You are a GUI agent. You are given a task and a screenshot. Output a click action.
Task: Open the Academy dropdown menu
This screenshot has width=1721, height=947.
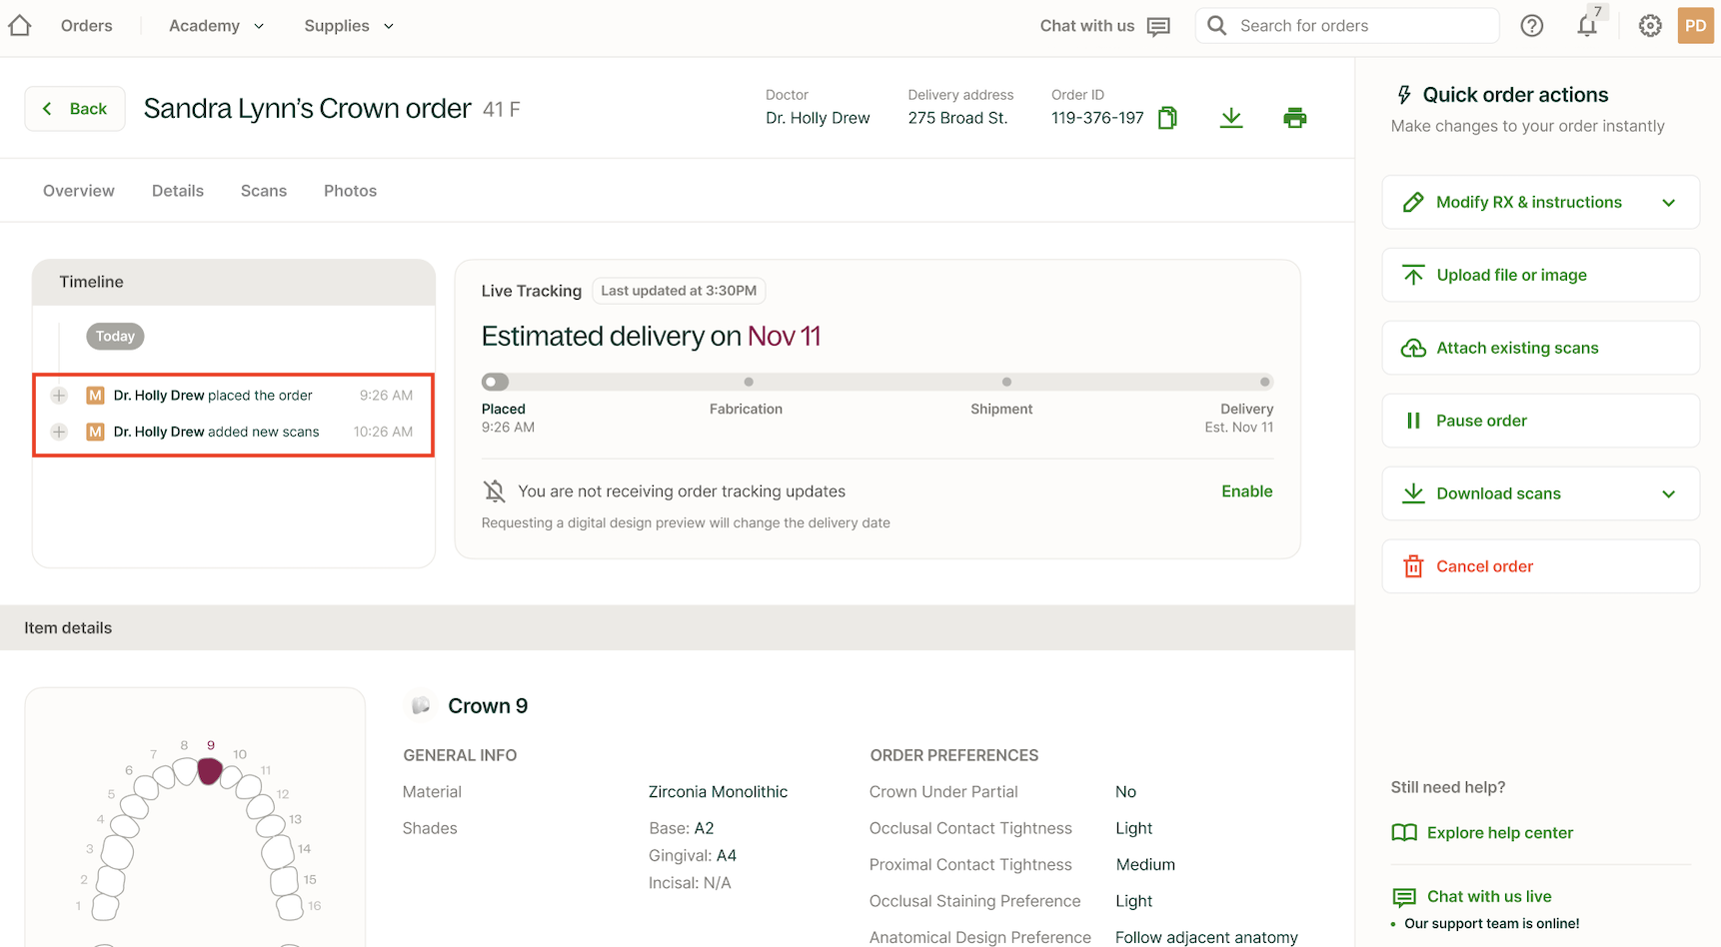pyautogui.click(x=216, y=26)
